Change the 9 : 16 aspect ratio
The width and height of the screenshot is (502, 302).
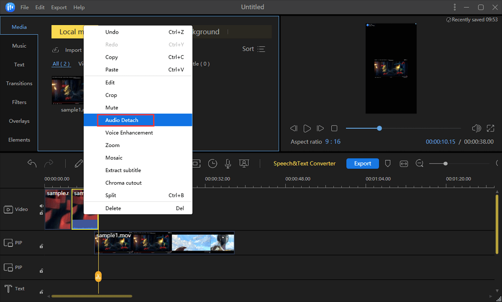point(333,141)
